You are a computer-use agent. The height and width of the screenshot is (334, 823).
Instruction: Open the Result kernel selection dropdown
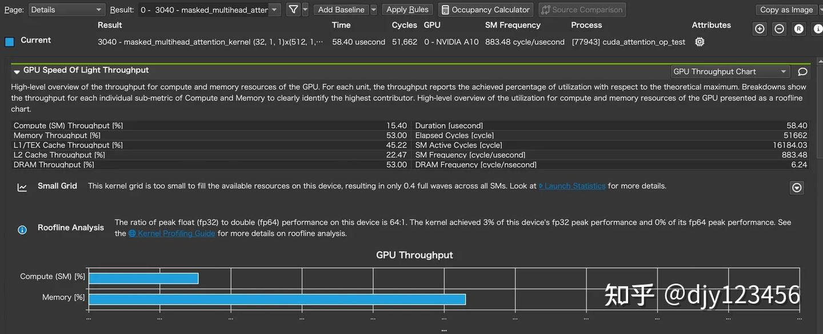[209, 10]
